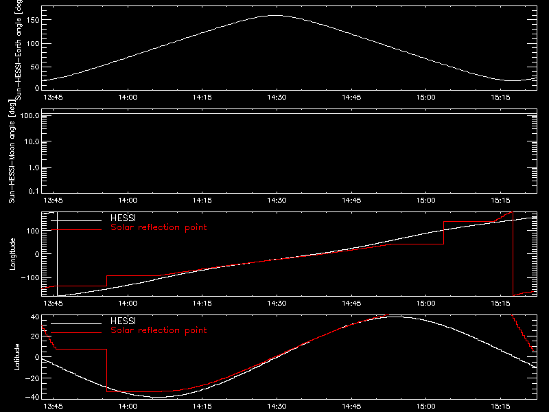The width and height of the screenshot is (549, 412).
Task: Click the 'Longitude' y-axis title
Action: pos(12,254)
